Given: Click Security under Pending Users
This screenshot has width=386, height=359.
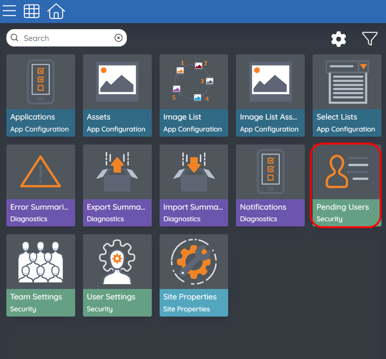Looking at the screenshot, I should [330, 219].
